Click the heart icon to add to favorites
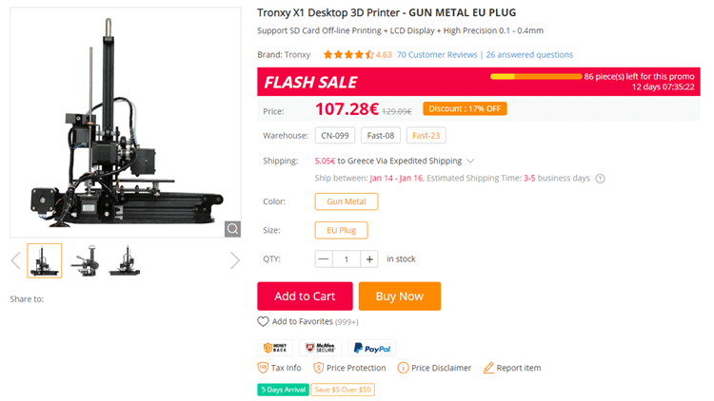Image resolution: width=714 pixels, height=401 pixels. pos(263,322)
